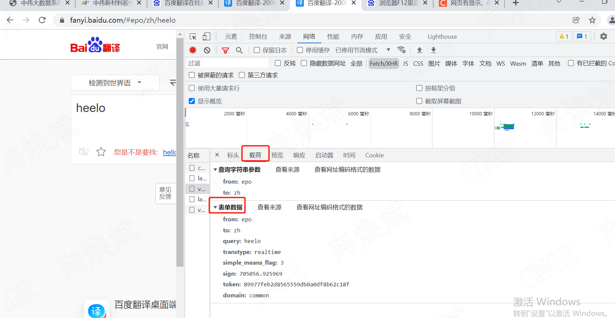The width and height of the screenshot is (615, 318).
Task: Click the Baidu Translate desktop app icon
Action: pos(96,310)
